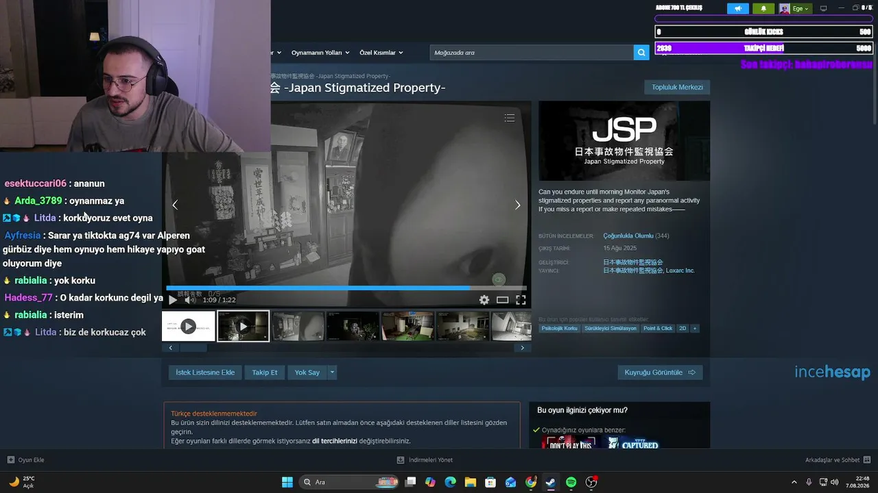
Task: Click the store search field
Action: (532, 53)
